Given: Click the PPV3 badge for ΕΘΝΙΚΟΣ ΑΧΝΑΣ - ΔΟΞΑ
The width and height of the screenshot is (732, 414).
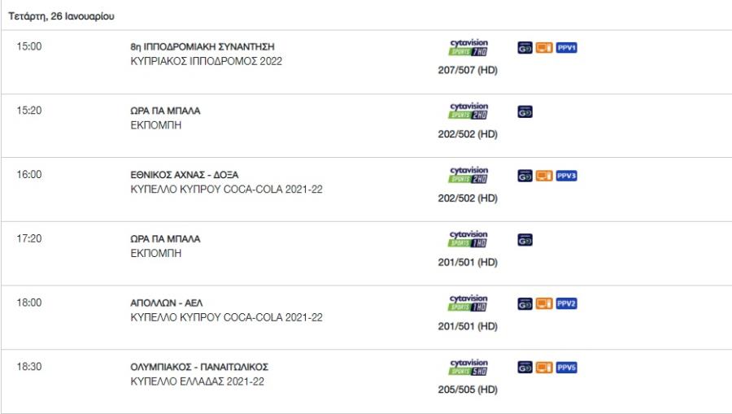Looking at the screenshot, I should pyautogui.click(x=566, y=176).
